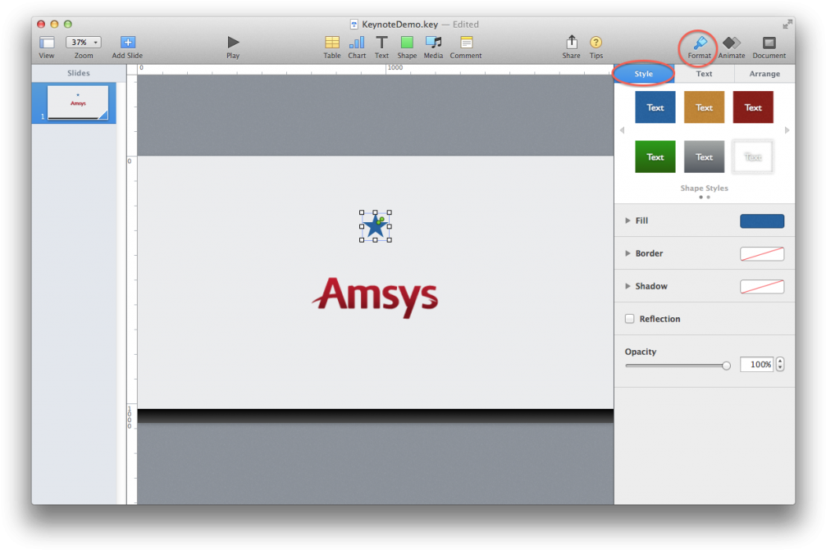Enable the Reflection checkbox
826x550 pixels.
630,319
